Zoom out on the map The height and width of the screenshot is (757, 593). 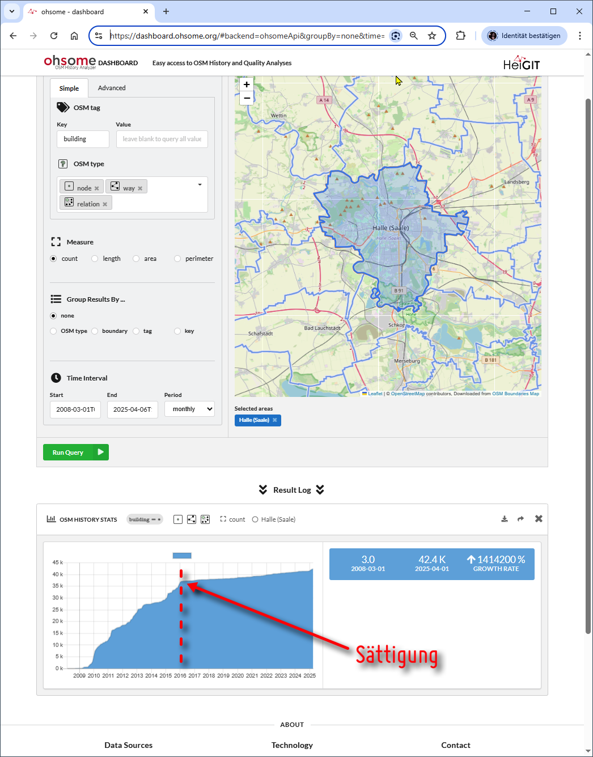[247, 98]
